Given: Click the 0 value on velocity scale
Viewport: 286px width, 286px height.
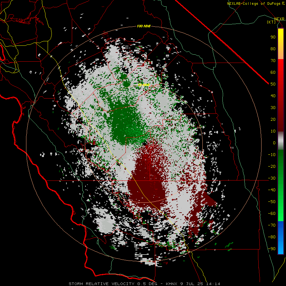Looking at the screenshot, I should click(x=274, y=143).
